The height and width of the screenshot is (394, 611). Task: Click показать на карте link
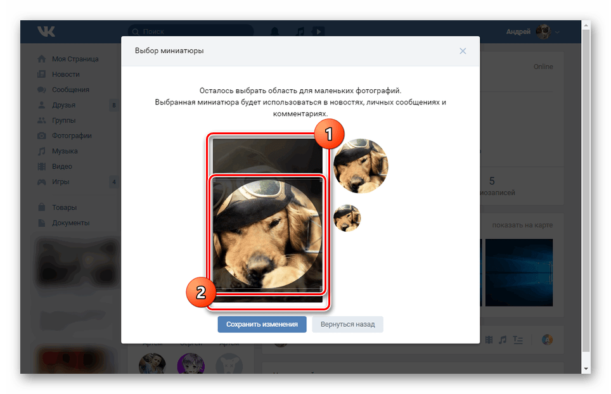[522, 225]
